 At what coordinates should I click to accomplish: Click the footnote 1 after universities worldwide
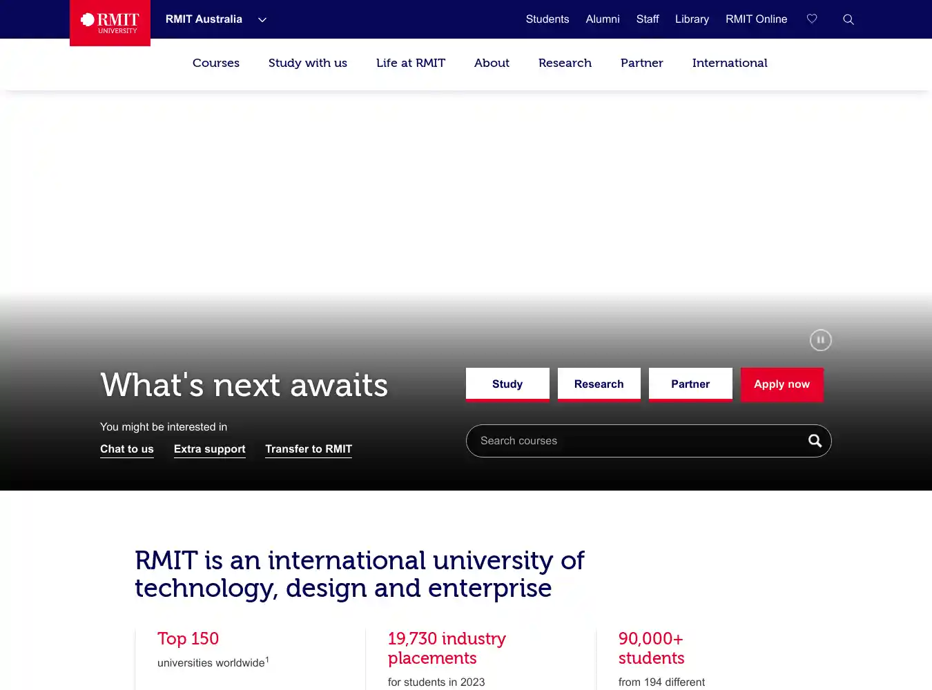(x=267, y=660)
